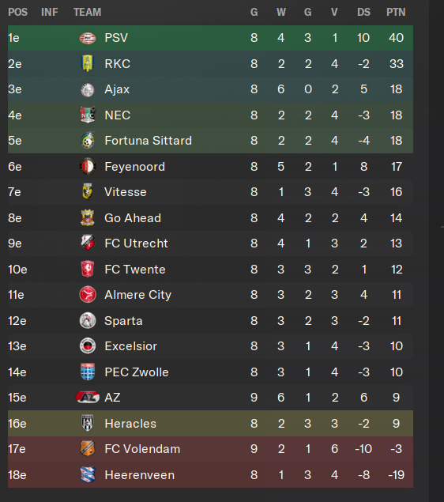The width and height of the screenshot is (444, 502).
Task: Click the AZ club logo
Action: (88, 398)
